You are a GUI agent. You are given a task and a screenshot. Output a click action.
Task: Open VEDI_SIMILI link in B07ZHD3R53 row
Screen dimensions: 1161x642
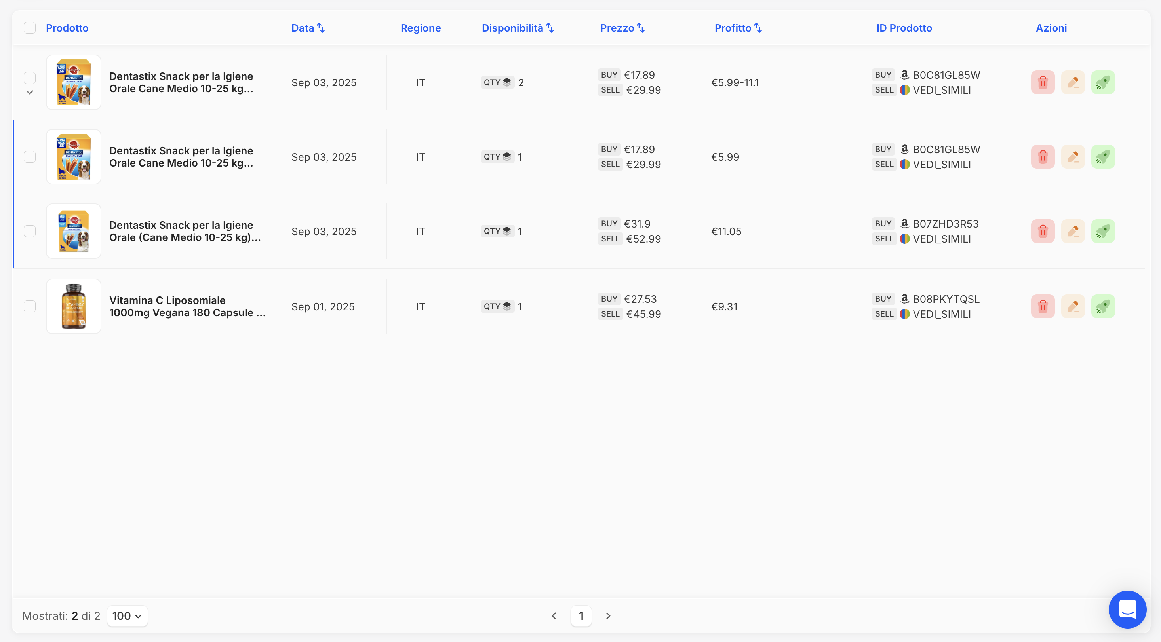click(942, 239)
